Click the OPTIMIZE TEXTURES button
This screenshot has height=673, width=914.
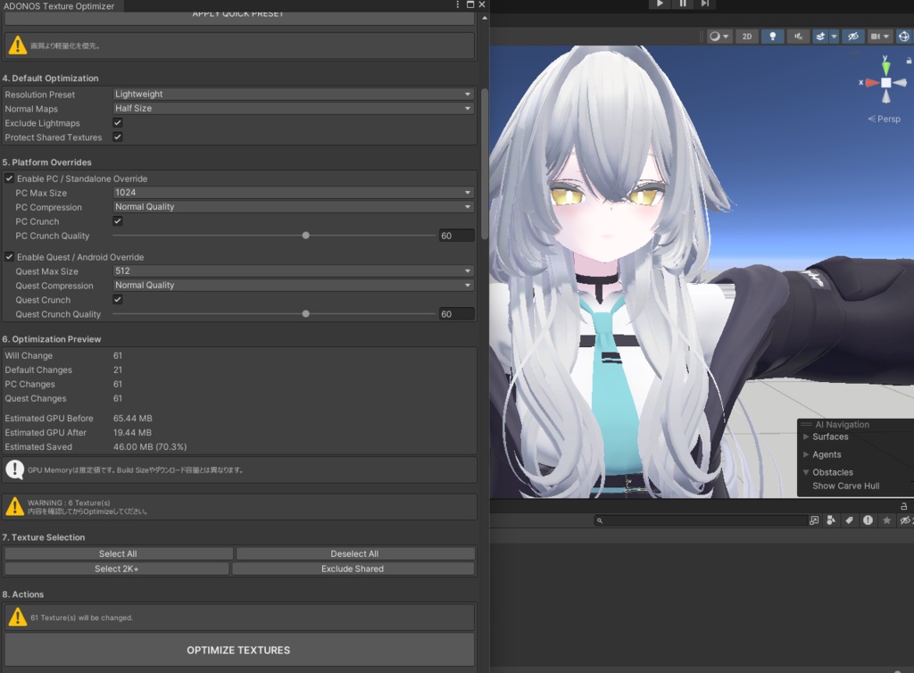click(239, 650)
